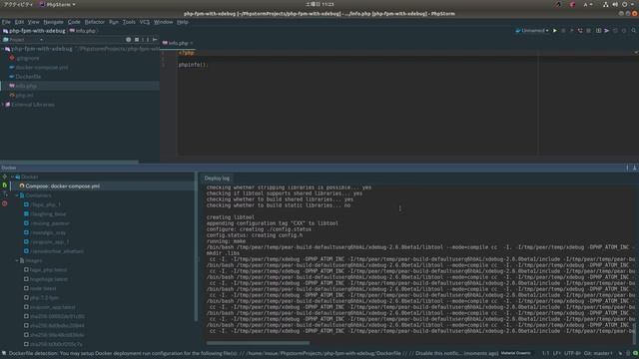Click the listen for debug connections phone icon
639x359 pixels.
pyautogui.click(x=580, y=31)
